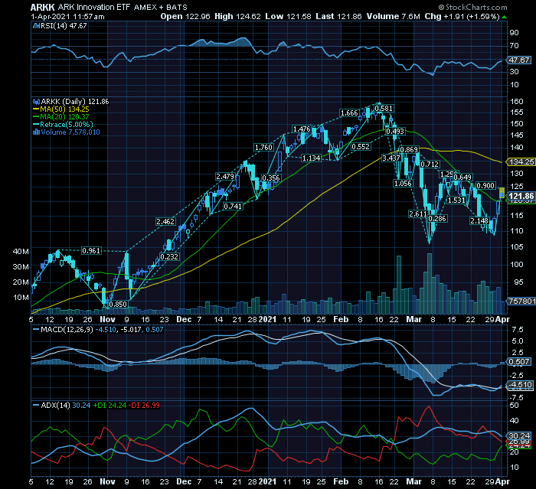Click the candlestick icon beside ARKK (Daily)
536x489 pixels.
point(36,102)
